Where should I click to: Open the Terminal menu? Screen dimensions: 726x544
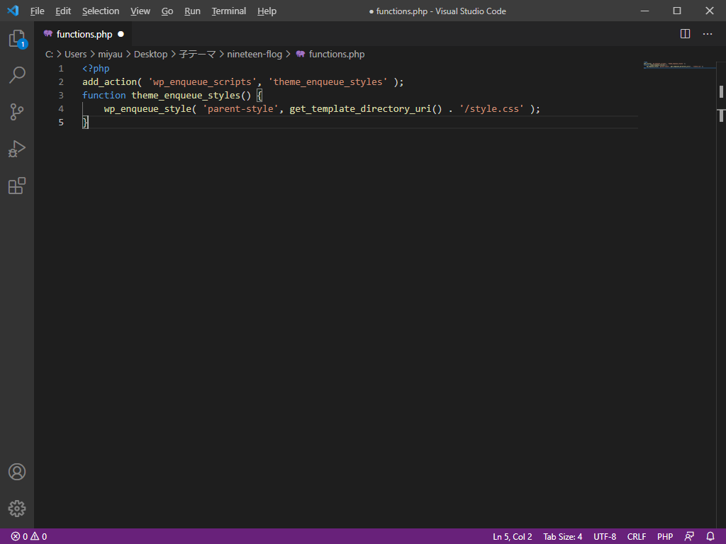point(229,11)
